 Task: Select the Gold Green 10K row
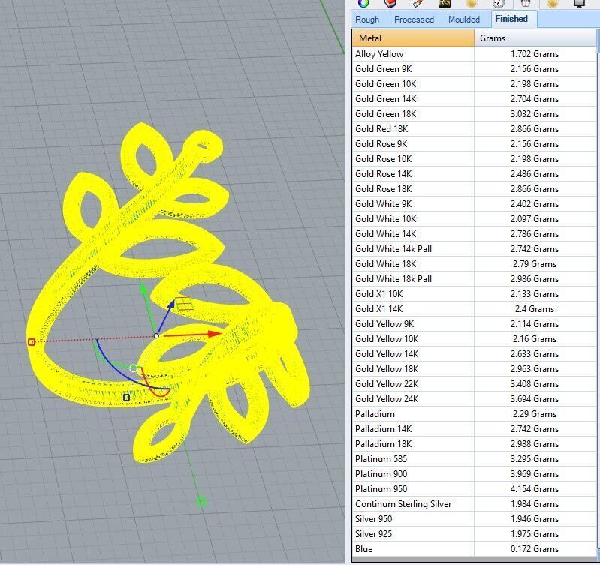click(474, 84)
